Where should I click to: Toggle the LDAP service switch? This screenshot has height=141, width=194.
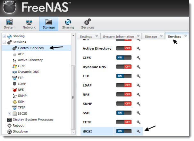[x=124, y=85]
